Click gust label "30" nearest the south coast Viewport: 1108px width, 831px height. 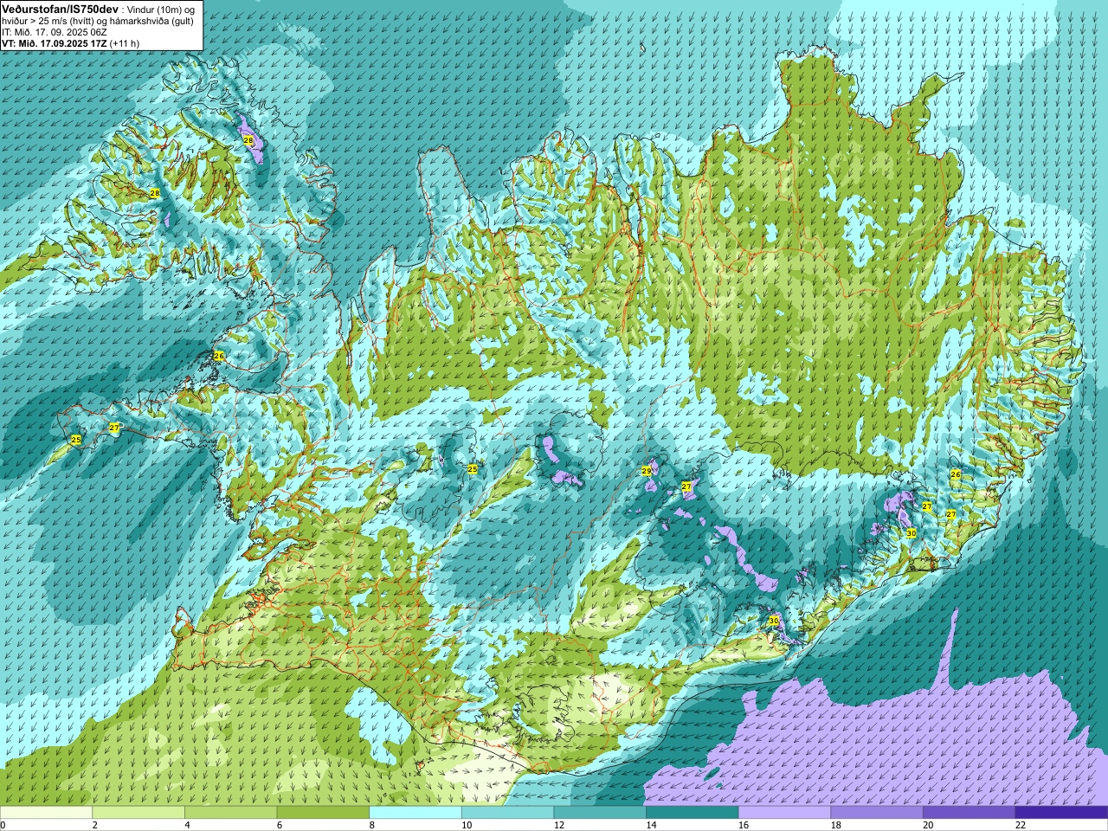coord(773,621)
